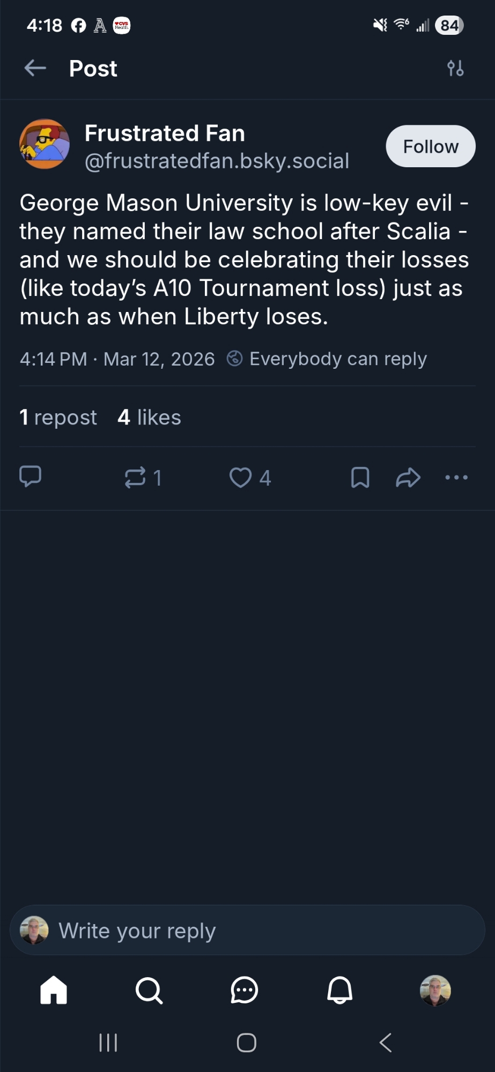Image resolution: width=495 pixels, height=1072 pixels.
Task: Like the post with heart icon
Action: click(240, 477)
